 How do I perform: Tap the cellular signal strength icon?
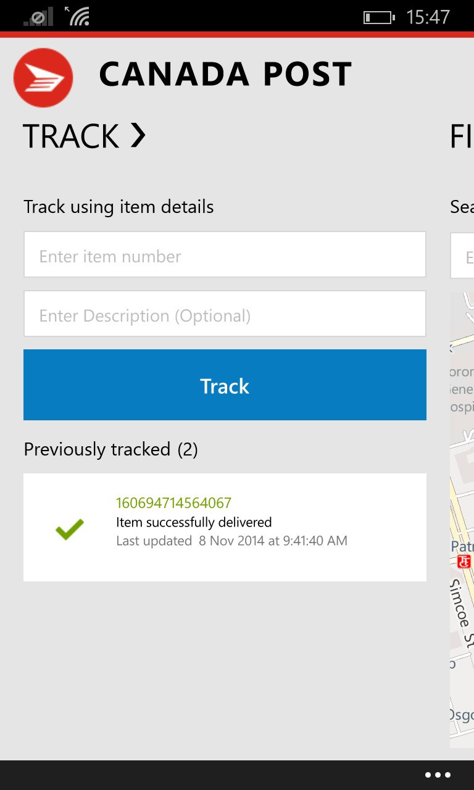[38, 17]
